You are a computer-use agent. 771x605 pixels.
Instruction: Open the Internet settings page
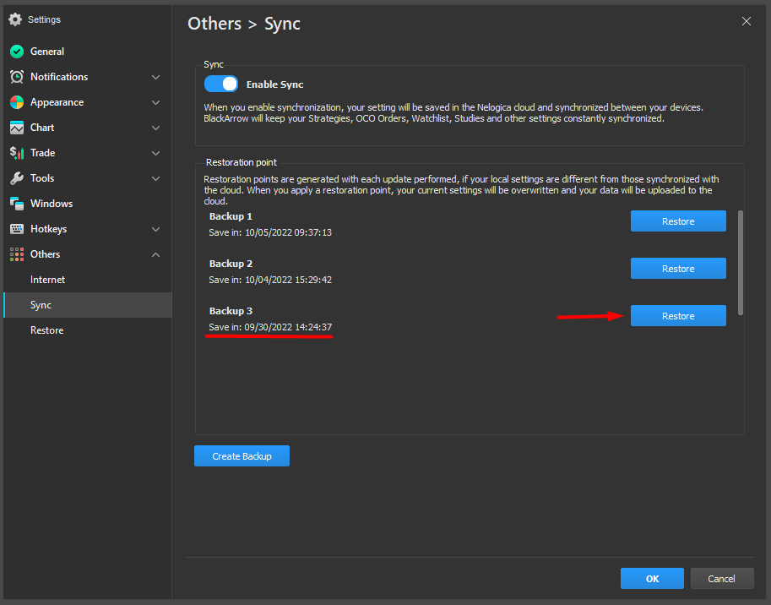[47, 280]
